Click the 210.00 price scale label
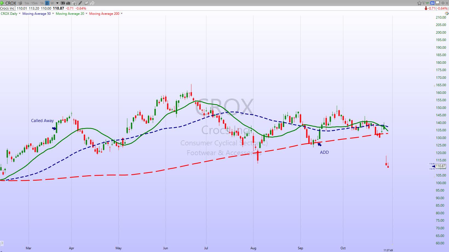This screenshot has width=449, height=252. pyautogui.click(x=441, y=18)
